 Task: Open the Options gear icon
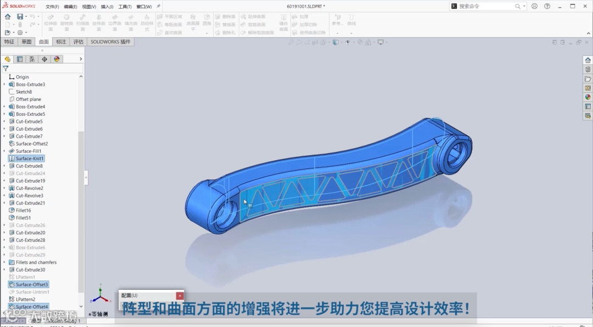[20, 32]
